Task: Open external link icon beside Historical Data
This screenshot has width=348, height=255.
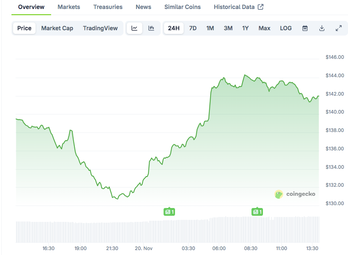Action: [260, 7]
